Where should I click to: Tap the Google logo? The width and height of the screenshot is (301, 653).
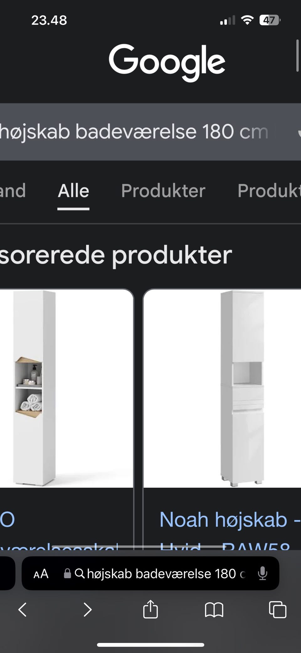(167, 62)
